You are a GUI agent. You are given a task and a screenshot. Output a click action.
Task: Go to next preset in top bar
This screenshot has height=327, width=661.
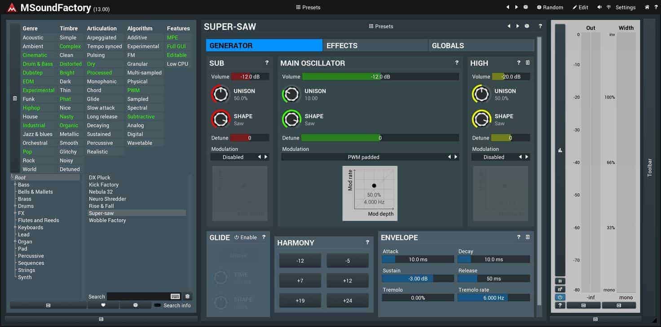point(516,7)
